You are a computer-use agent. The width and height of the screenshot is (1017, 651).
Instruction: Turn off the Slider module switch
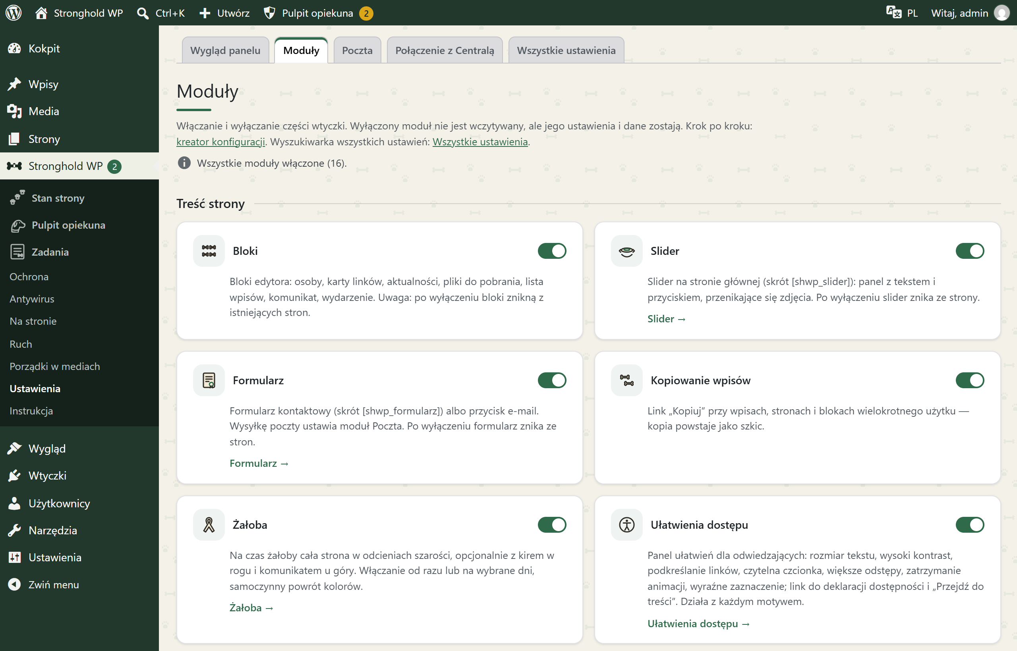click(970, 251)
